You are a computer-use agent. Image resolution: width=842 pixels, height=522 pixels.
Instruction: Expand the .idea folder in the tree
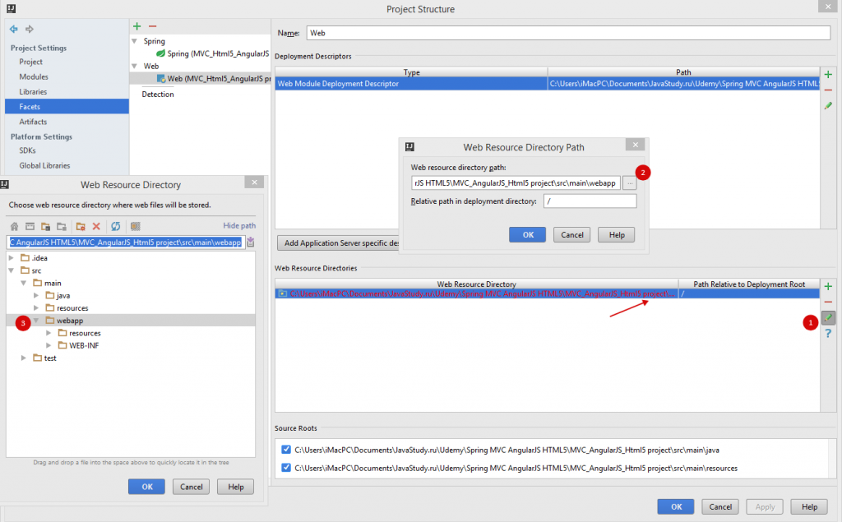click(12, 258)
